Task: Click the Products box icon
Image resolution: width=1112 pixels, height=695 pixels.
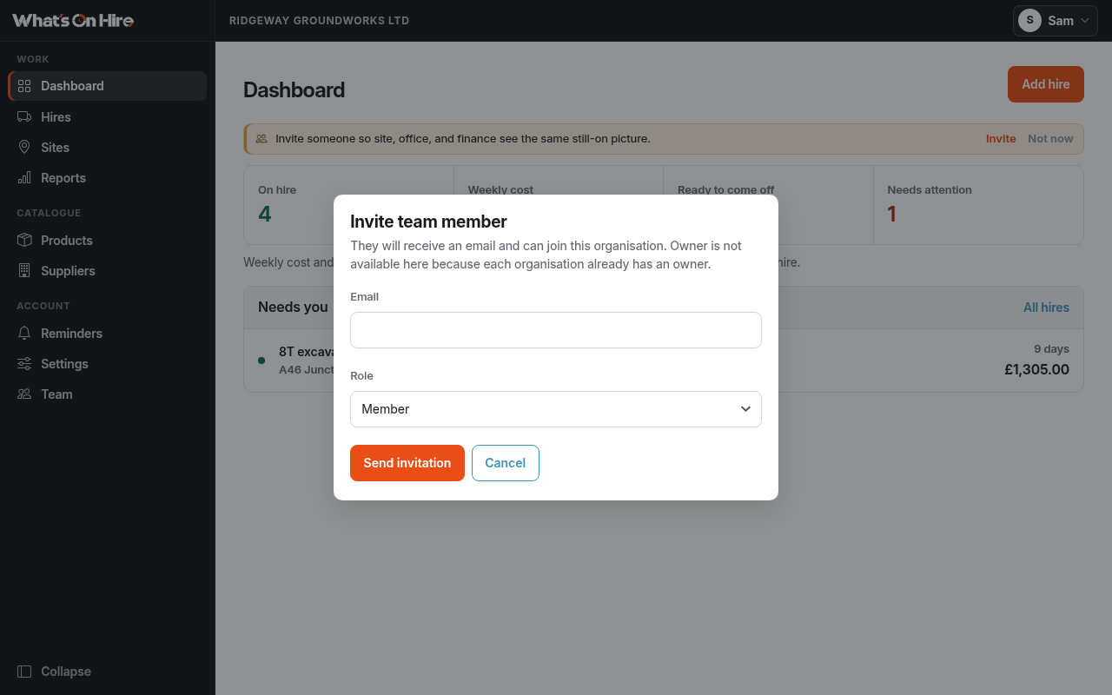Action: pyautogui.click(x=24, y=240)
